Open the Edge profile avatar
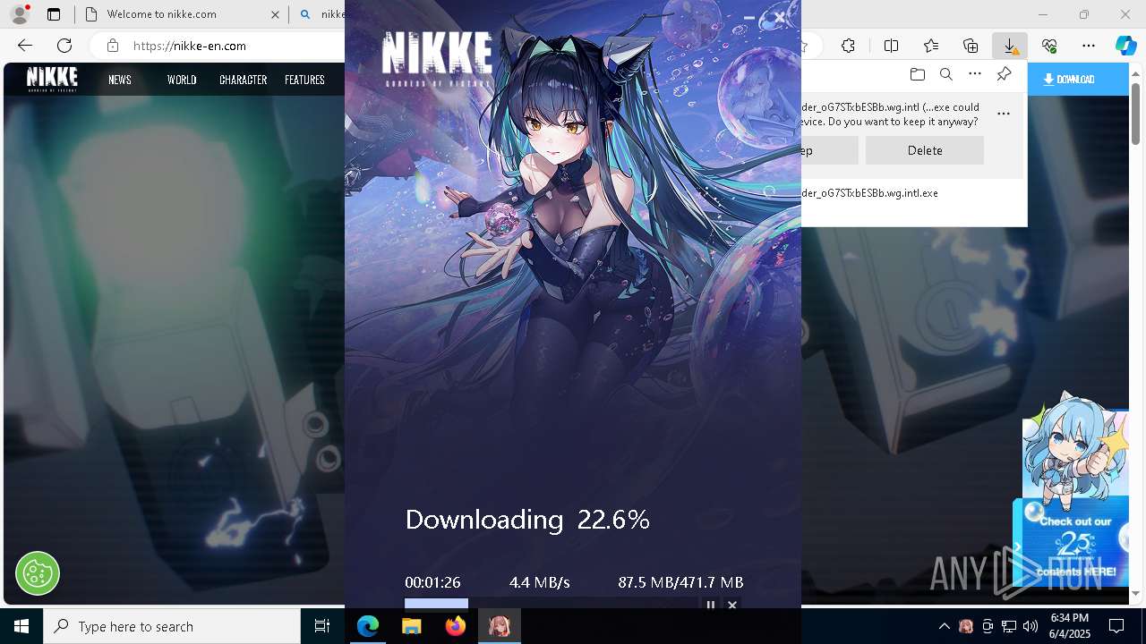The image size is (1146, 644). click(x=19, y=14)
